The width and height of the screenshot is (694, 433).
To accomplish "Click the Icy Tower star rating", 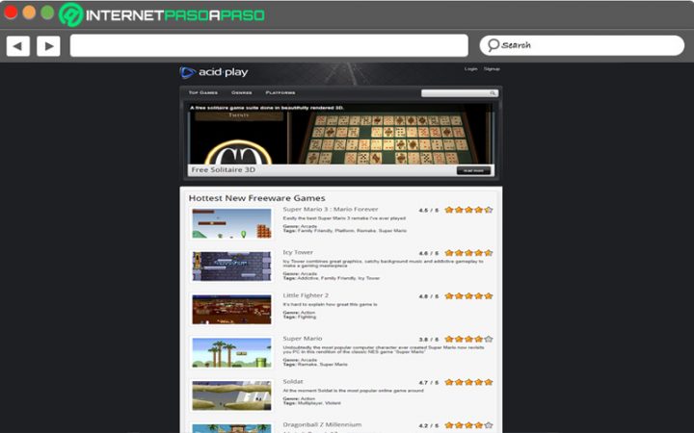I will coord(468,253).
